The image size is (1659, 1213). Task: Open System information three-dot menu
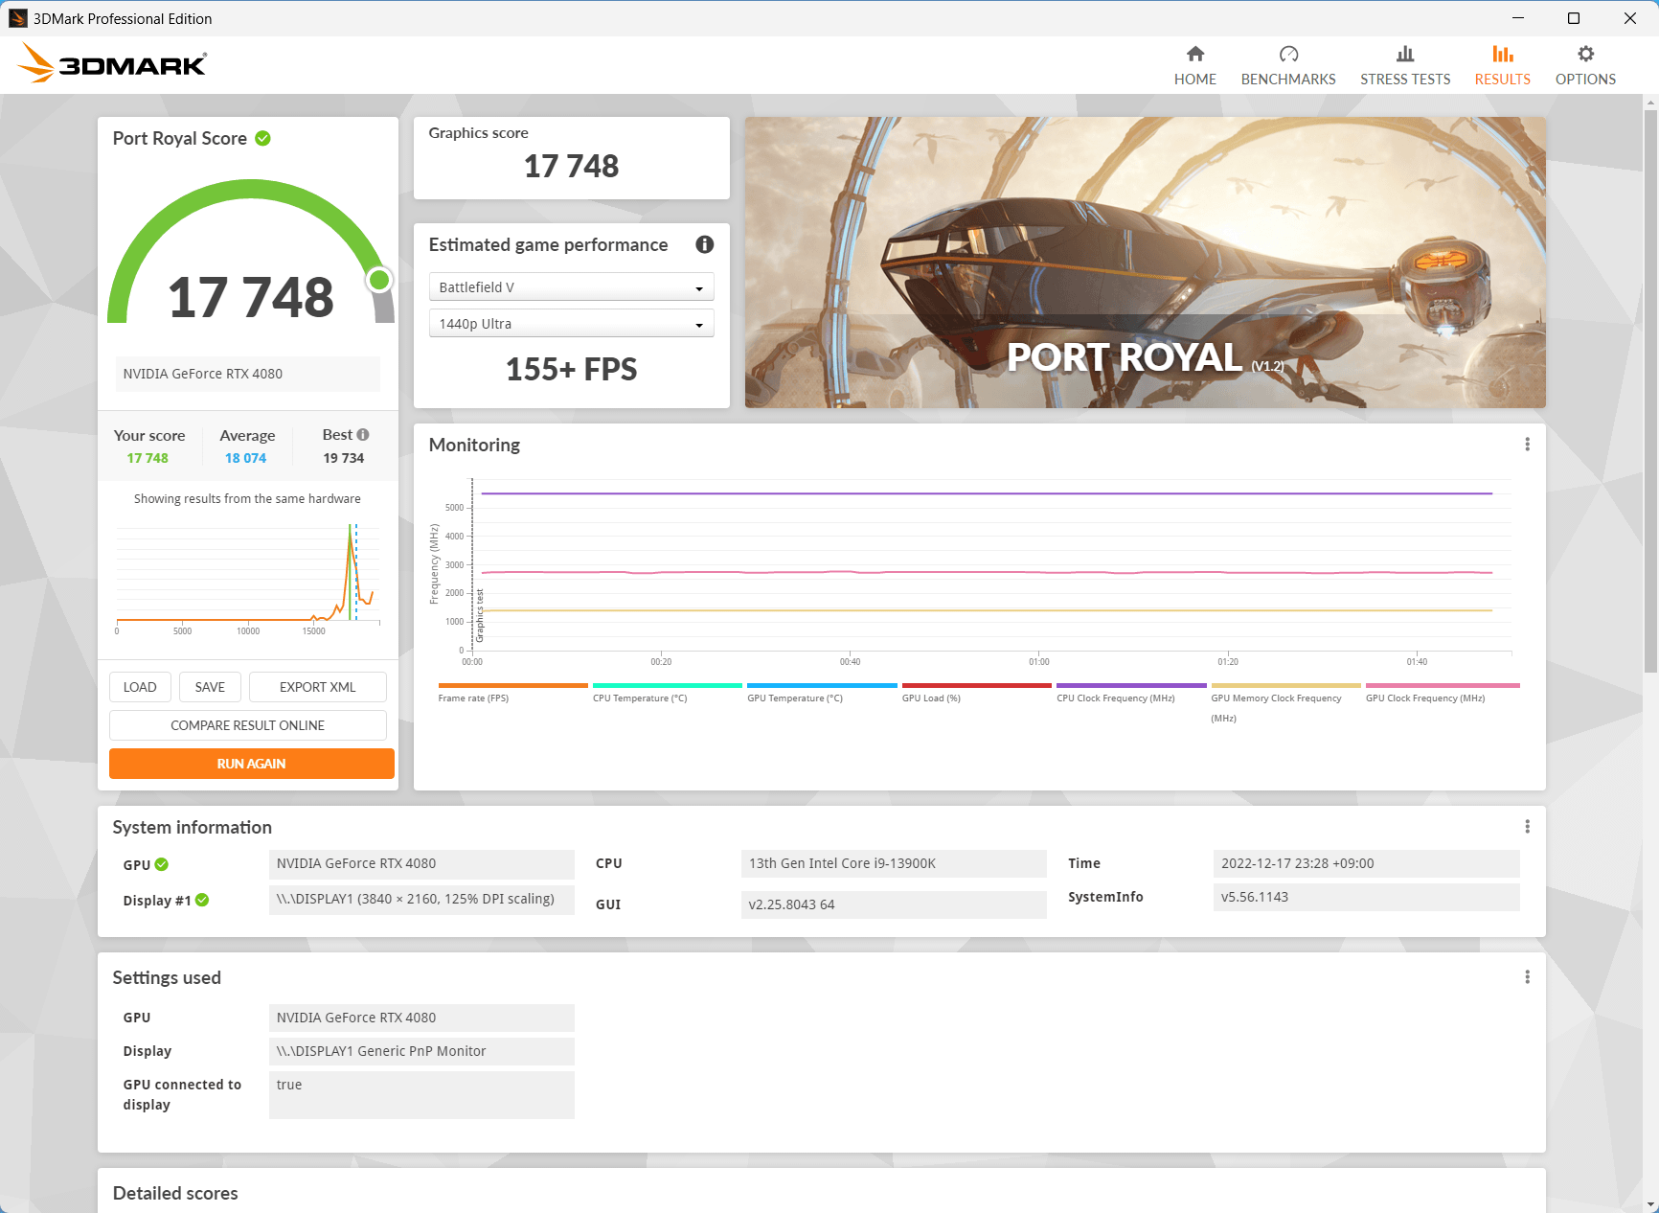[1527, 827]
